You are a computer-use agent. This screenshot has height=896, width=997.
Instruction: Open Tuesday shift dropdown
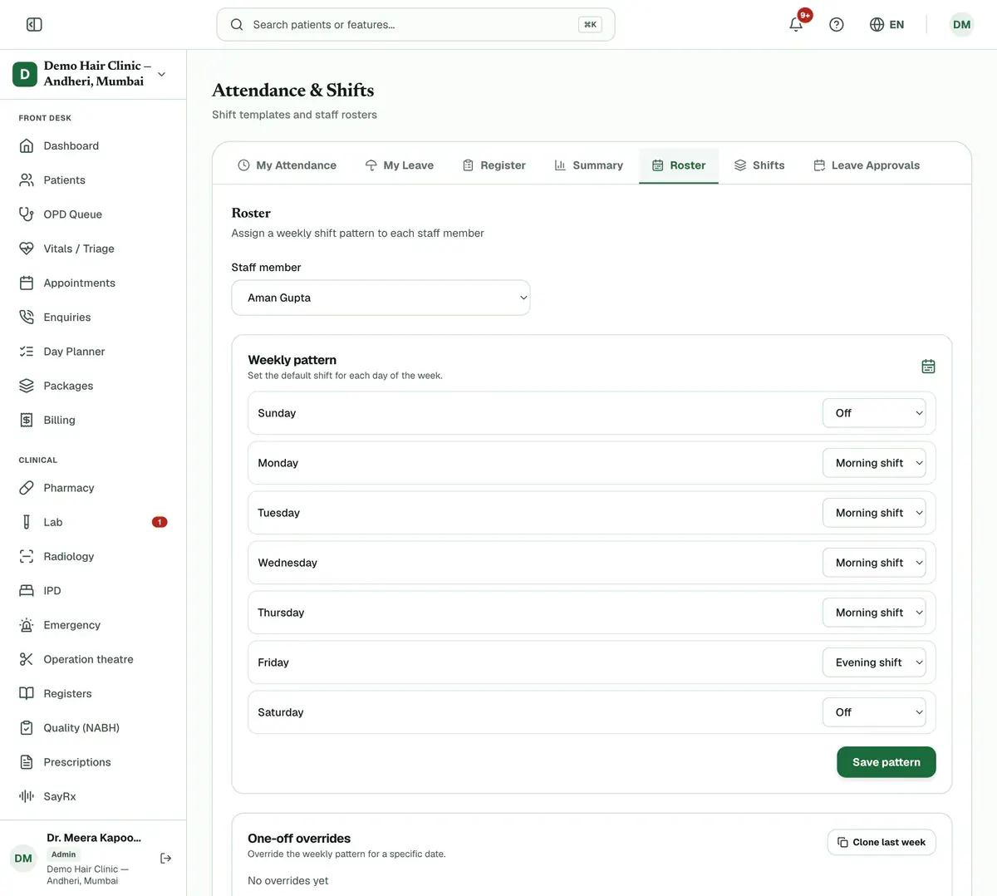[x=874, y=513]
